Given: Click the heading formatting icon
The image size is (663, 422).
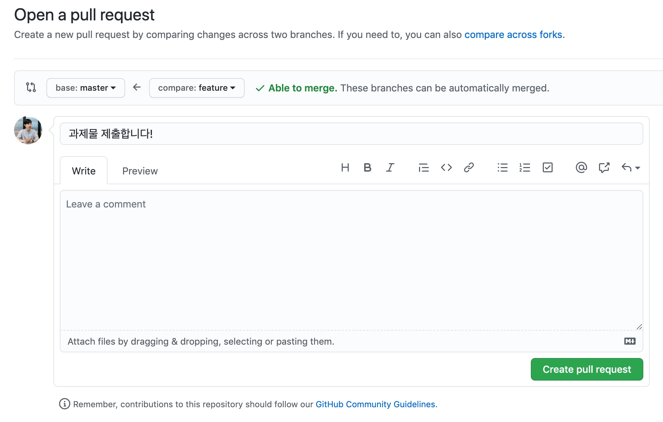Looking at the screenshot, I should pyautogui.click(x=345, y=168).
